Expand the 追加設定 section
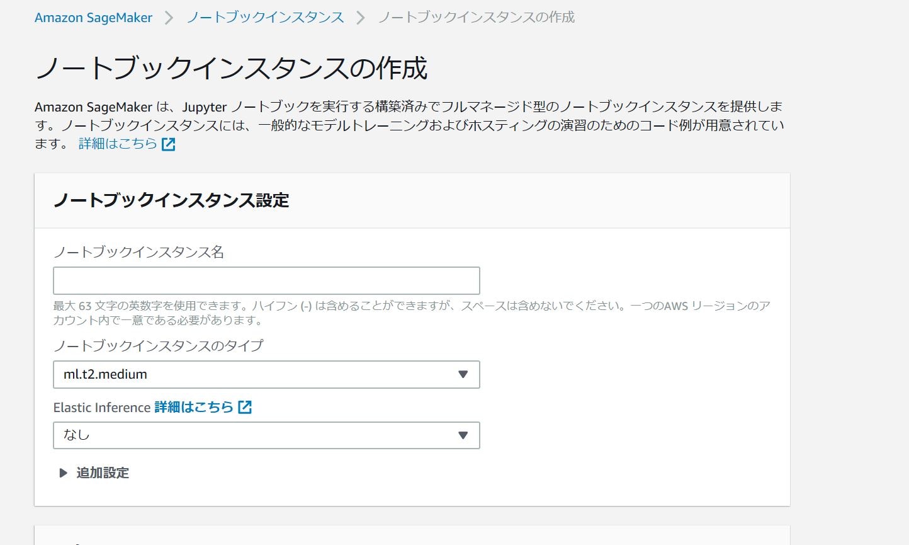 pos(94,473)
